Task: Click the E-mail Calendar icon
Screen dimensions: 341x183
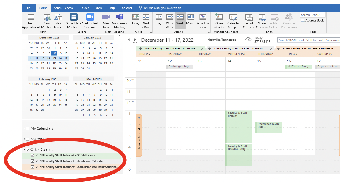Action: click(249, 18)
